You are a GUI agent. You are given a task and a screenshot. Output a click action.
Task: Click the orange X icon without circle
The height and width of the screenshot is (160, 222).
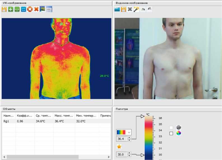36,9
